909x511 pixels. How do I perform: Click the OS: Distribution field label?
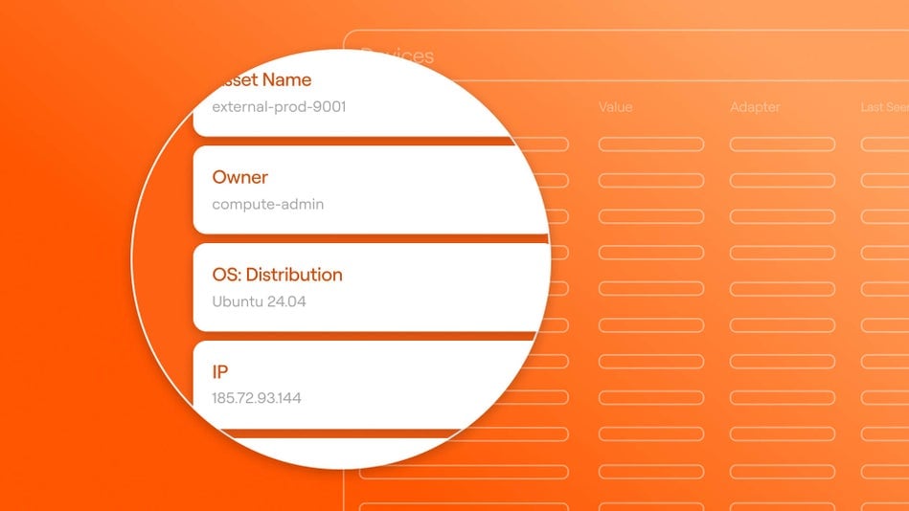tap(277, 275)
